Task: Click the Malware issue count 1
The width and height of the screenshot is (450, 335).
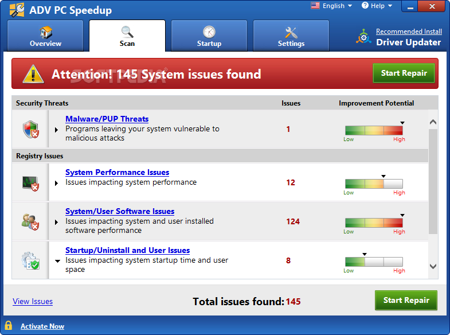Action: click(288, 129)
